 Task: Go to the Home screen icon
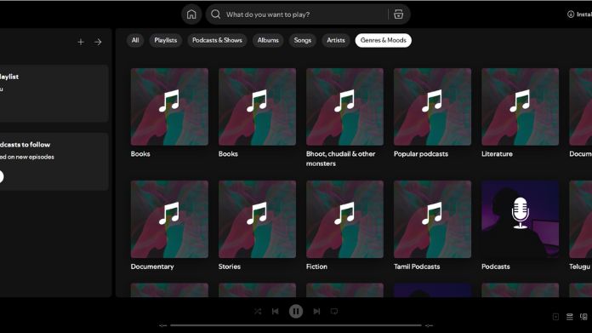191,14
